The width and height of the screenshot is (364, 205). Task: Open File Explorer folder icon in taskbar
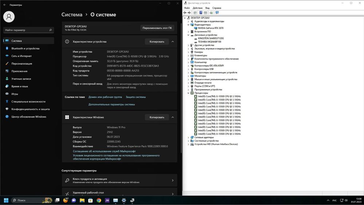click(x=82, y=200)
